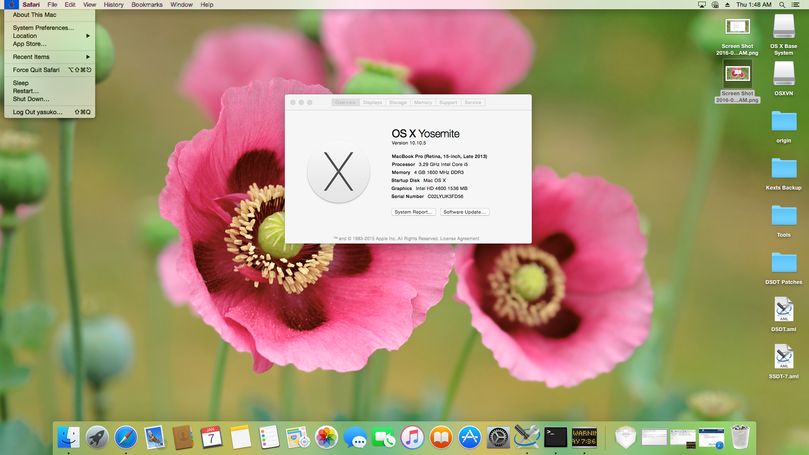Click Spotlight search magnifier in menu bar
Screen dimensions: 809x455
click(x=782, y=5)
